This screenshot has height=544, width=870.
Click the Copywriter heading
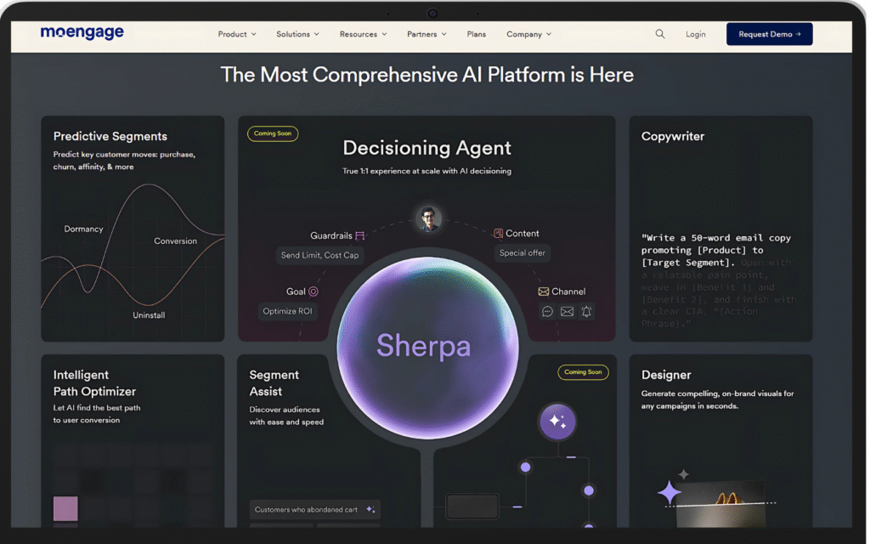point(673,136)
